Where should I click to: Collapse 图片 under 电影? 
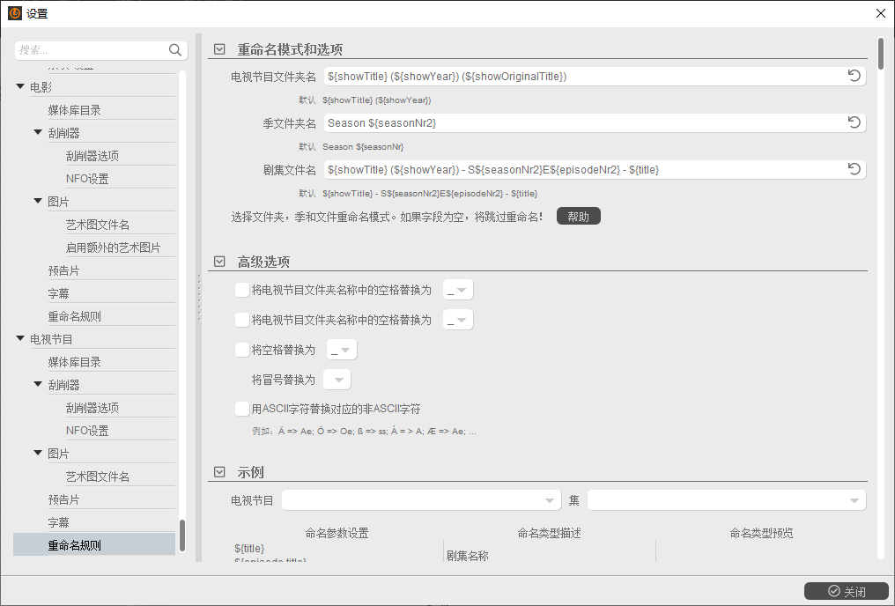click(38, 201)
